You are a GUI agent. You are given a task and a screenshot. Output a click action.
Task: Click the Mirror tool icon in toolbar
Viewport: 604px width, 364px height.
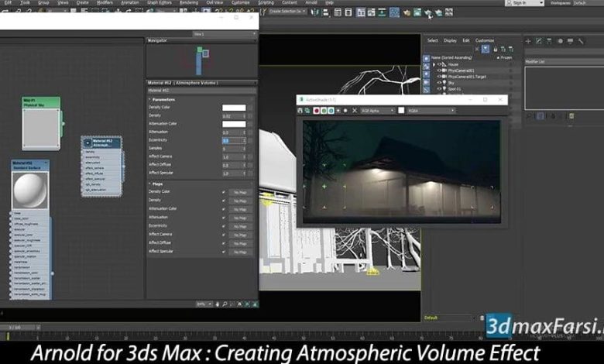pos(315,12)
